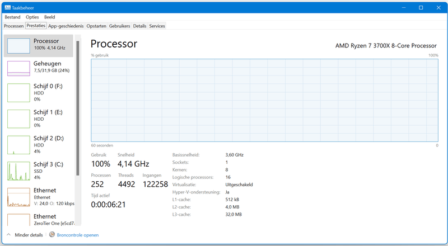
Task: Click the 60 seconden graph label
Action: pos(102,145)
